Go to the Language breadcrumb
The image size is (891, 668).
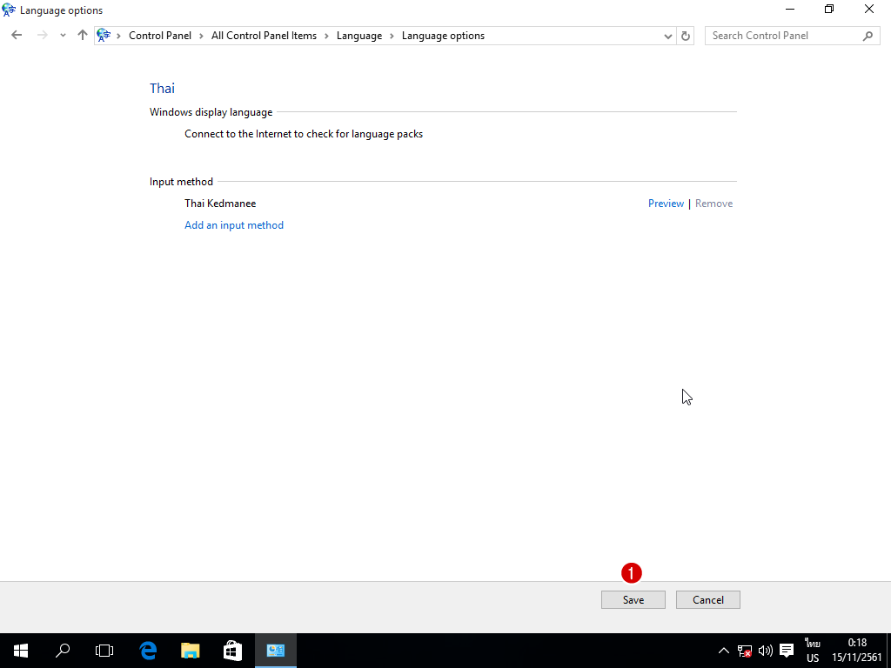359,36
